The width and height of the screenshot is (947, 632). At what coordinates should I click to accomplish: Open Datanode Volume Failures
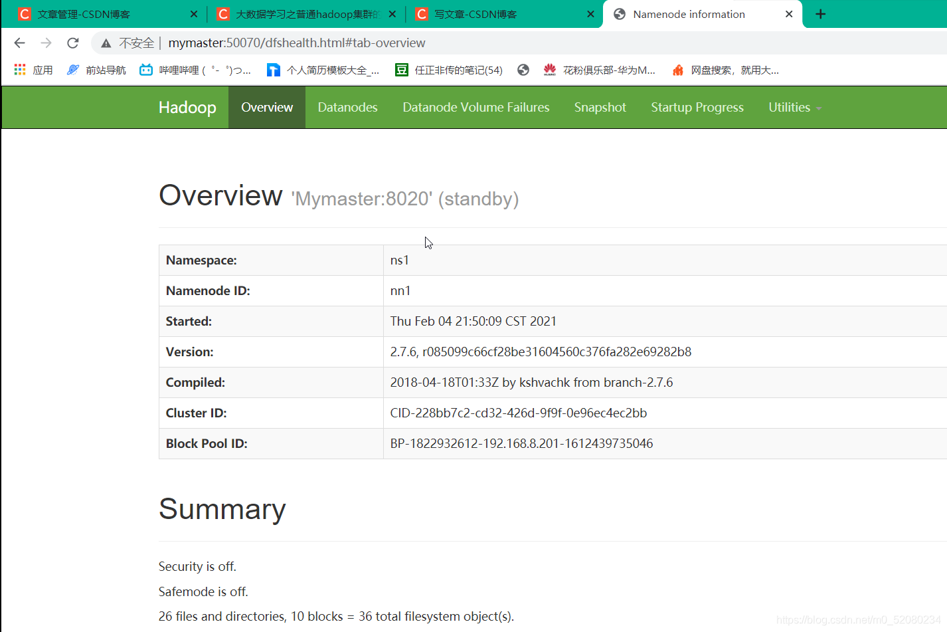click(x=476, y=108)
